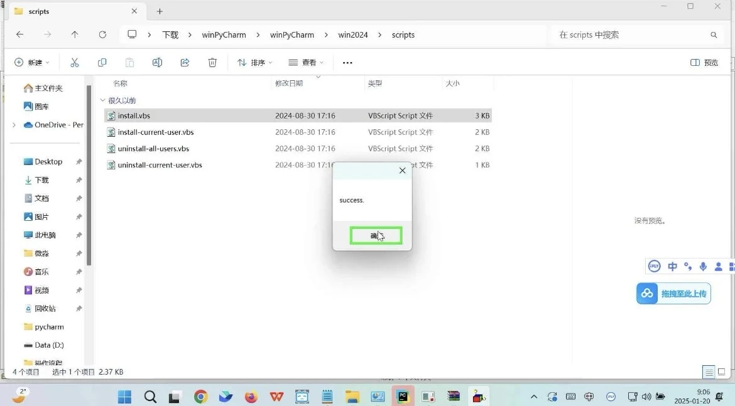The width and height of the screenshot is (735, 406).
Task: Collapse the 很久以前 file group
Action: click(x=102, y=100)
